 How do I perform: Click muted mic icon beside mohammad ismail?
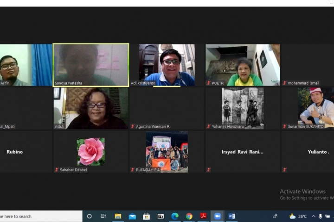284,83
